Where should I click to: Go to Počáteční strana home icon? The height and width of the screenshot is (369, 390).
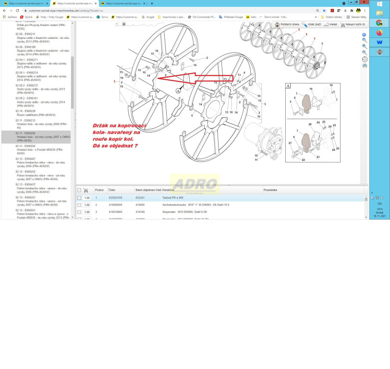click(277, 25)
